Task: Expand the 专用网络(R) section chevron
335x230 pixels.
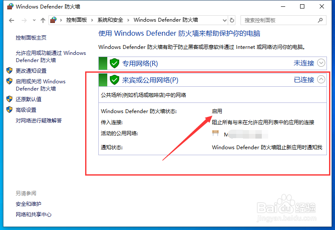Action: (321, 63)
